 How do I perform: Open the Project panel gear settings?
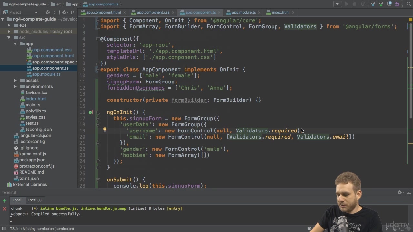click(x=65, y=12)
